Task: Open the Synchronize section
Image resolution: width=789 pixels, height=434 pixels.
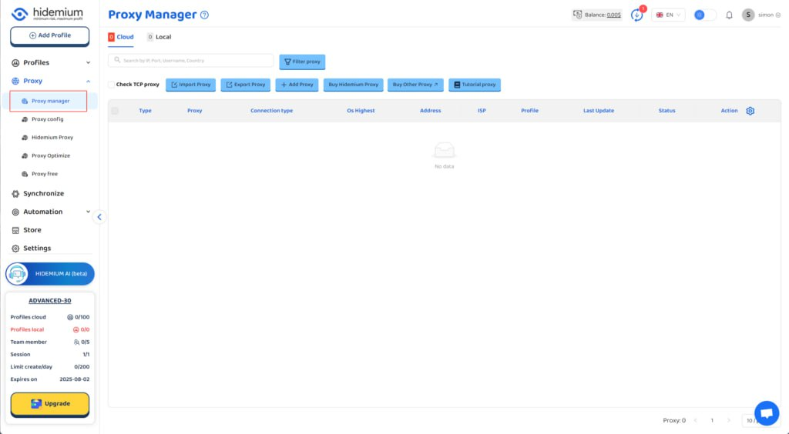Action: (x=43, y=193)
